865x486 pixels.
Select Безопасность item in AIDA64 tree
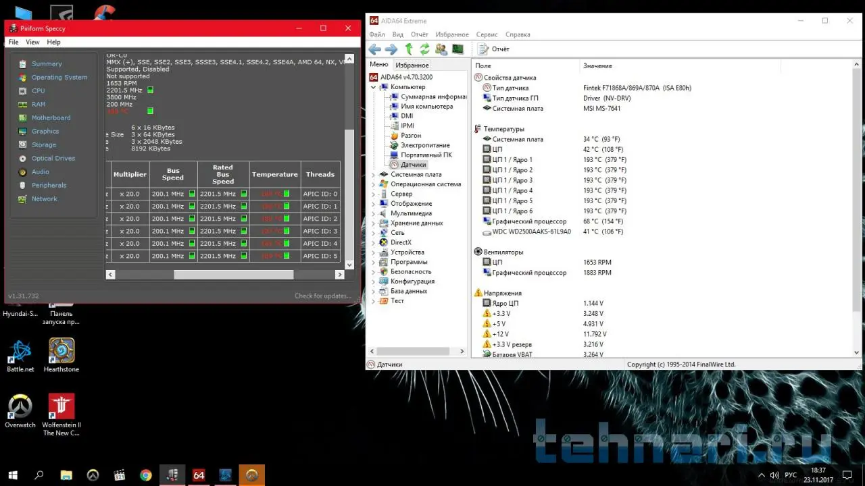[x=411, y=271]
